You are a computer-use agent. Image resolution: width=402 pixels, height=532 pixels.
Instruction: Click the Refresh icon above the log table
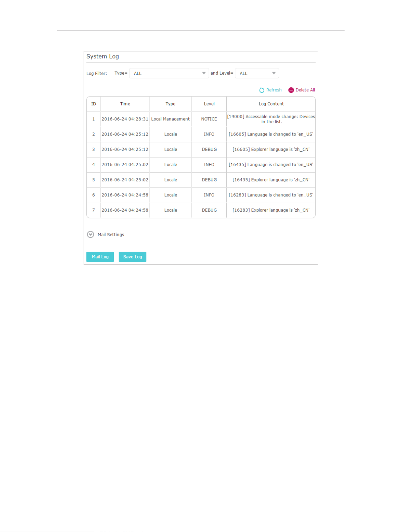point(262,90)
